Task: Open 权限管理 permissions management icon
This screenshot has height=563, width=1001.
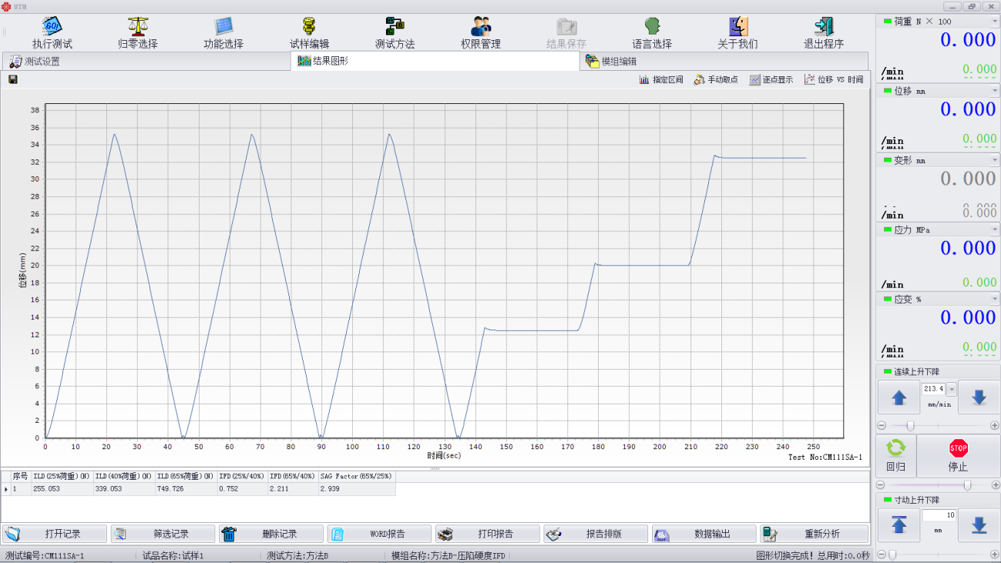Action: [x=481, y=27]
